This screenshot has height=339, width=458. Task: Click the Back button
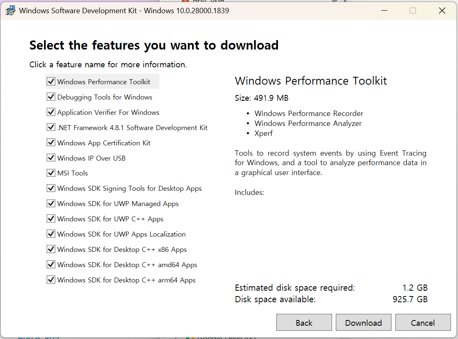[304, 322]
